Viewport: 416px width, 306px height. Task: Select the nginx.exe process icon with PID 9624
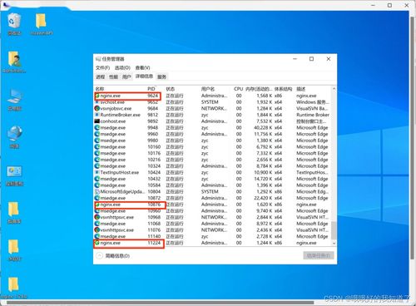tap(97, 96)
